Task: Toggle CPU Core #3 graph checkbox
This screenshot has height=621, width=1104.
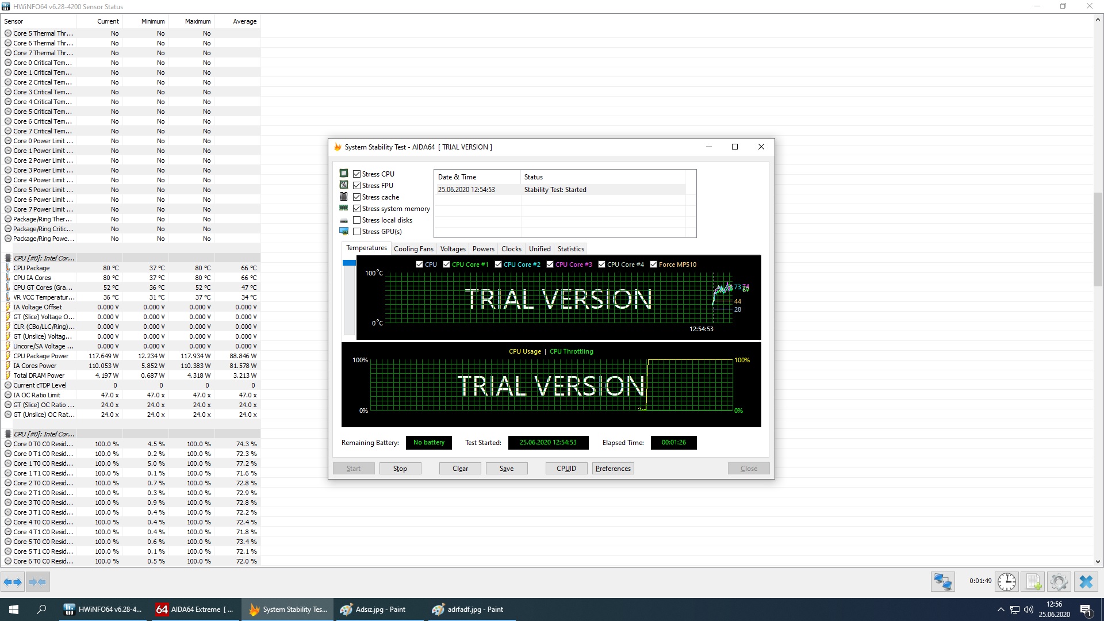Action: pos(550,264)
